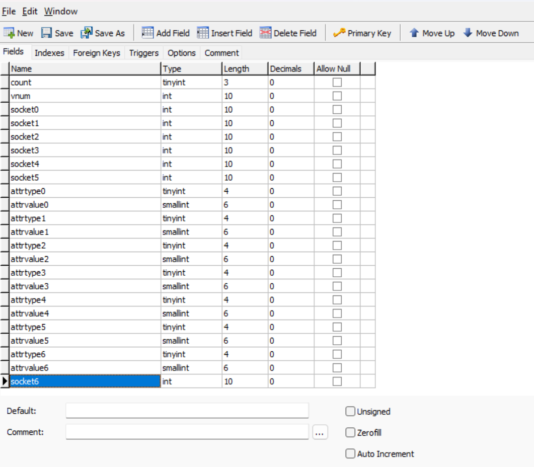Click the comment ellipsis button
The image size is (534, 467).
(x=320, y=432)
